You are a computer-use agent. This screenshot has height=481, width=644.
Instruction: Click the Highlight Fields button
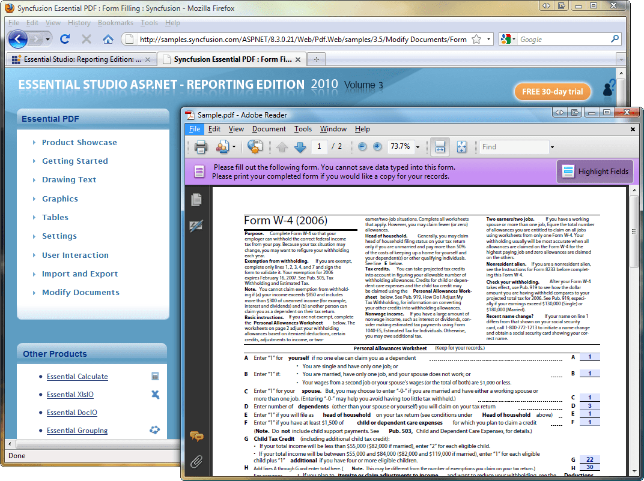click(595, 172)
